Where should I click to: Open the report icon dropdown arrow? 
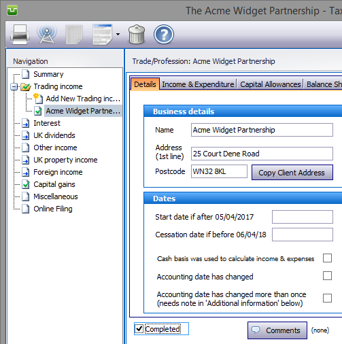point(118,35)
